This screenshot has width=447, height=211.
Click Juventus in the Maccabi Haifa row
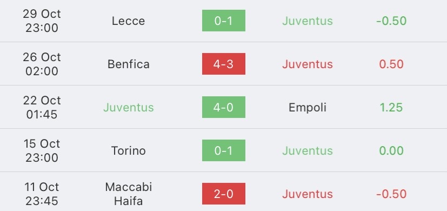coord(308,194)
